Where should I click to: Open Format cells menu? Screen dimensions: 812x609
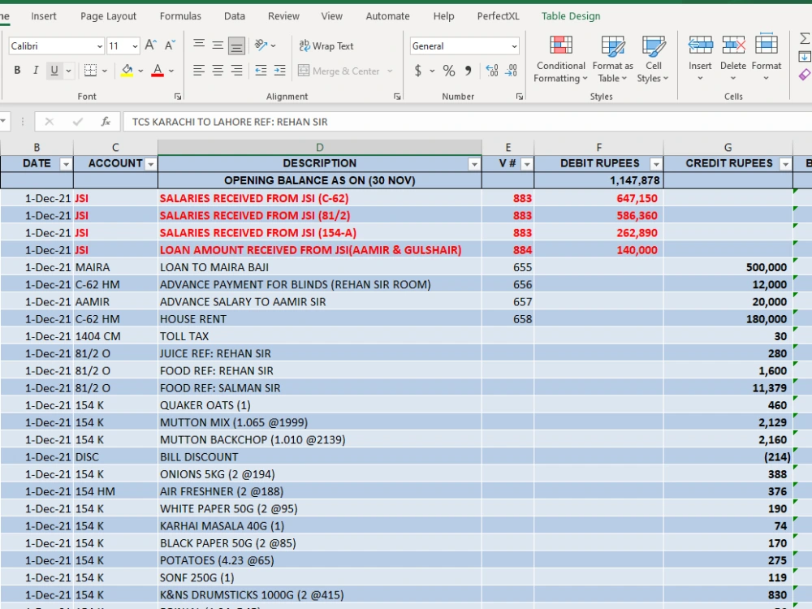766,58
